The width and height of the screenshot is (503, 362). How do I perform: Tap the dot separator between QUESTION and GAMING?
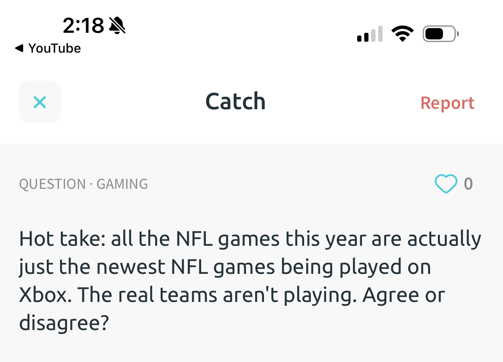click(91, 184)
